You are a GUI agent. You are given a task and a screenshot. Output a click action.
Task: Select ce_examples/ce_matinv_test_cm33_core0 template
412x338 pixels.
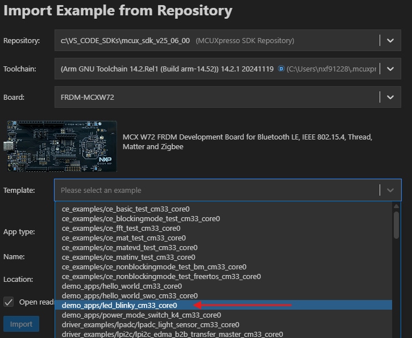tap(223, 257)
